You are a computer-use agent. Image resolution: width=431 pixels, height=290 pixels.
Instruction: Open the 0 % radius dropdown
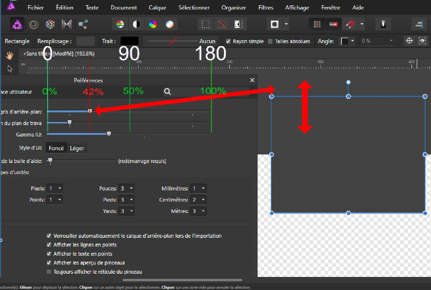click(x=377, y=41)
